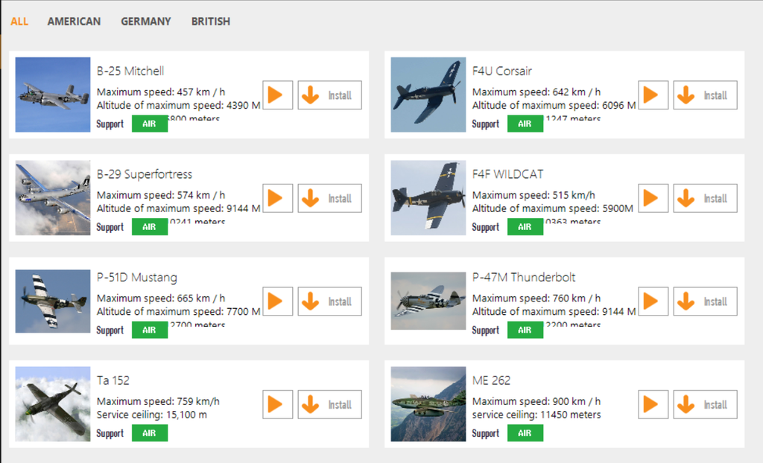Play the Ta 152 preview
The width and height of the screenshot is (763, 463).
[277, 404]
